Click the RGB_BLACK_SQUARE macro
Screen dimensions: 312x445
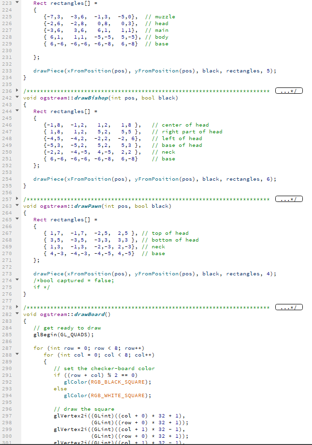pyautogui.click(x=118, y=382)
